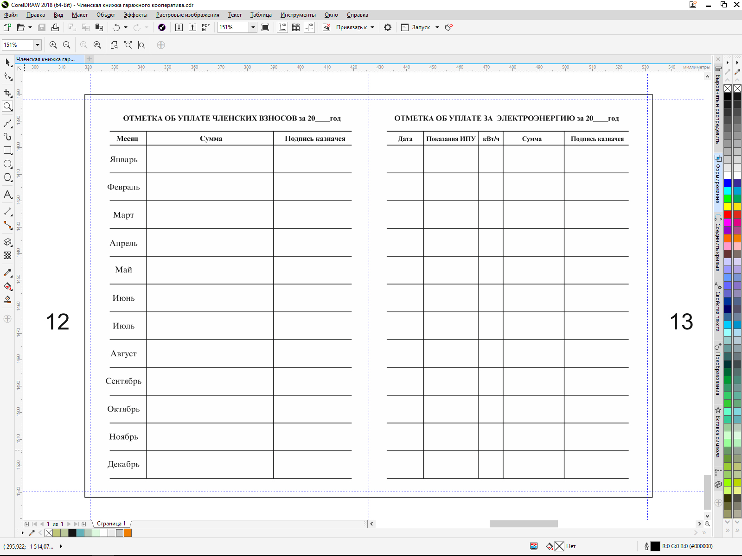Viewport: 742px width, 556px height.
Task: Open the Запуск dropdown
Action: click(437, 27)
